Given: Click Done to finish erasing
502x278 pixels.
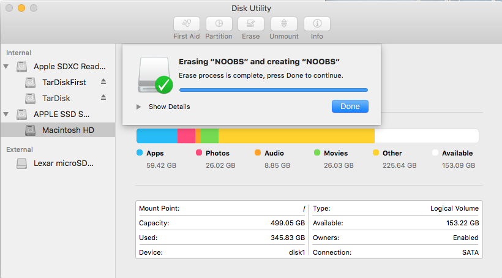Looking at the screenshot, I should click(x=350, y=107).
